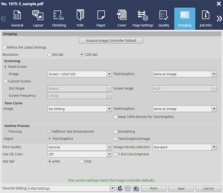This screenshot has height=193, width=223.
Task: Toggle the Smoothing checkbox
Action: [116, 131]
